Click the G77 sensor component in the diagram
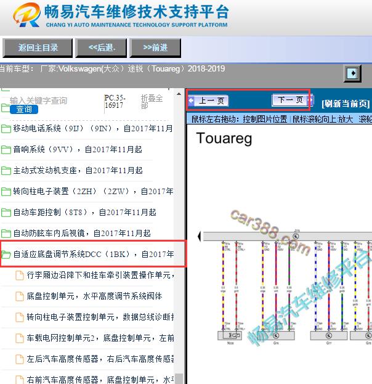The height and width of the screenshot is (384, 372). click(x=329, y=335)
